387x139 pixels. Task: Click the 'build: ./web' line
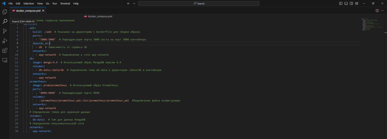click(42, 32)
